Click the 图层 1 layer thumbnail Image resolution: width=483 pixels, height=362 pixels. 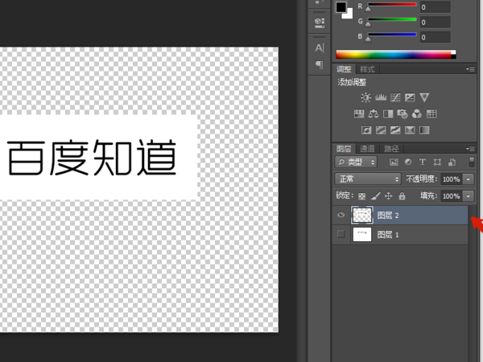pos(362,235)
